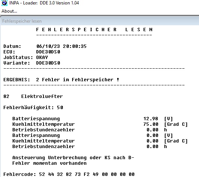Image resolution: width=199 pixels, height=177 pixels.
Task: Open the About... menu
Action: (9, 11)
